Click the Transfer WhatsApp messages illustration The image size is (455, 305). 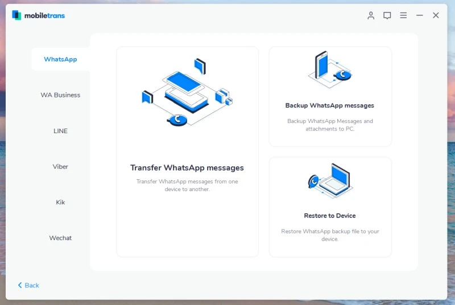[187, 92]
